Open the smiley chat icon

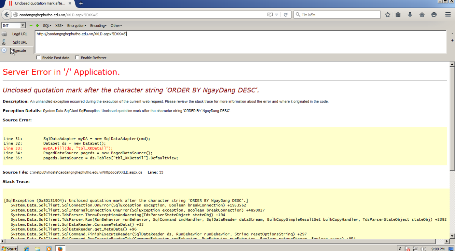[x=434, y=15]
